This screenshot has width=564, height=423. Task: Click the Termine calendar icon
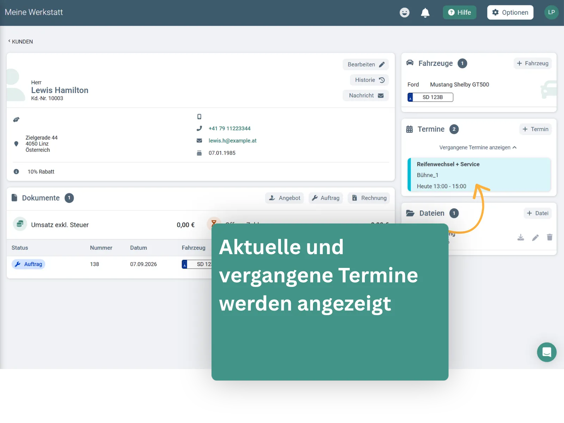click(409, 129)
